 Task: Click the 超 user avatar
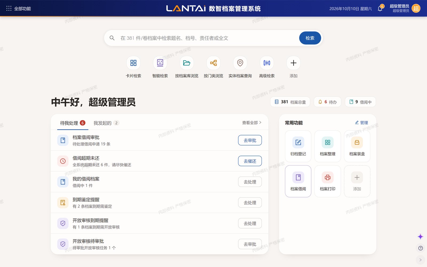(416, 9)
